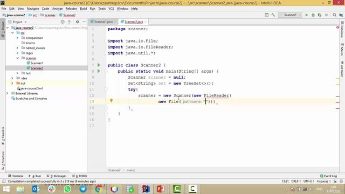The width and height of the screenshot is (345, 194).
Task: Open Telegram from the taskbar
Action: 83,189
